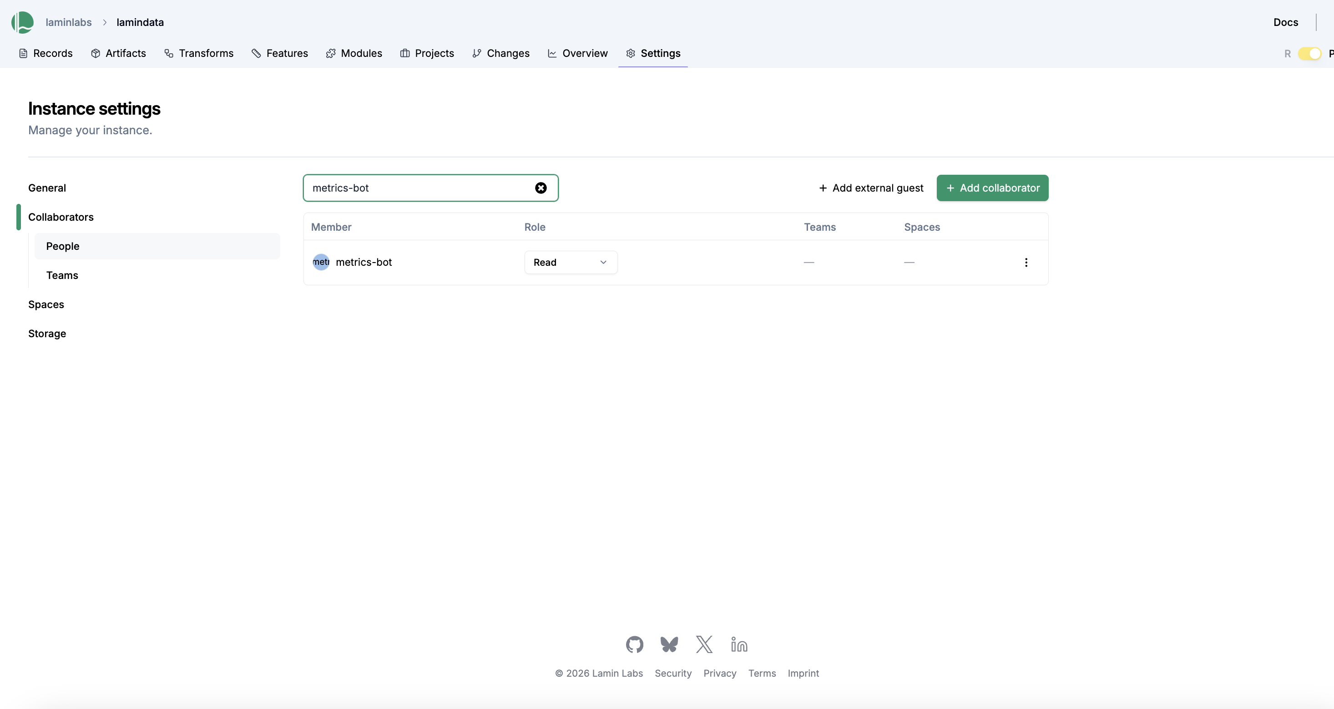Select the Features tab

pos(280,53)
